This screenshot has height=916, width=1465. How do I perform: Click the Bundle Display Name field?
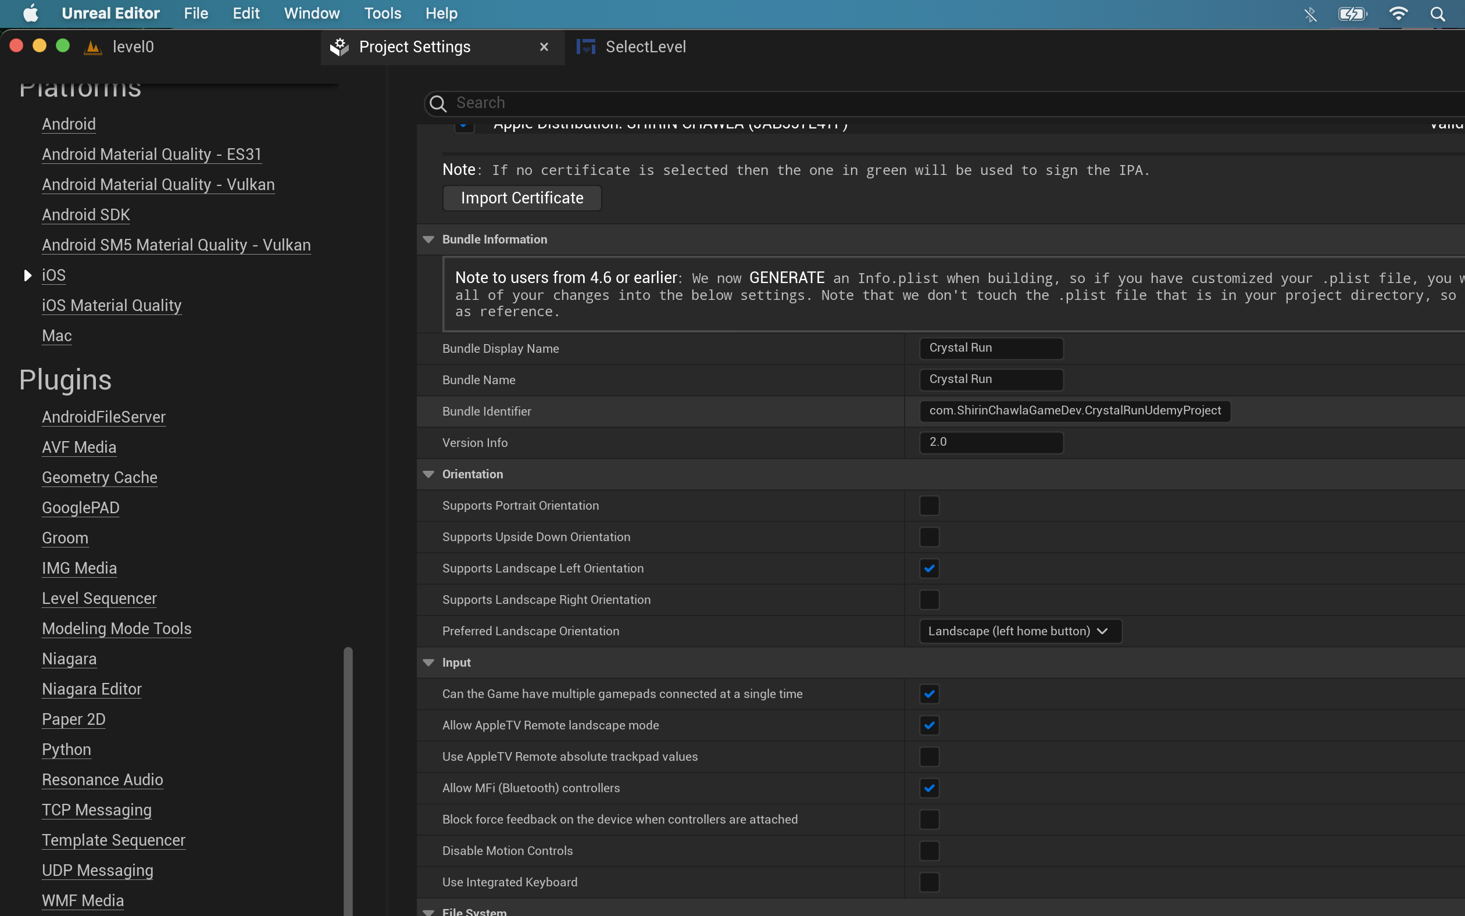point(991,348)
